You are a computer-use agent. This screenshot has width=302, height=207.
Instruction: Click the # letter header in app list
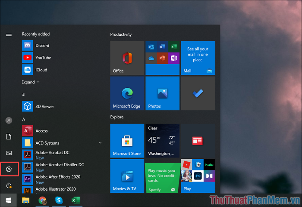23,95
